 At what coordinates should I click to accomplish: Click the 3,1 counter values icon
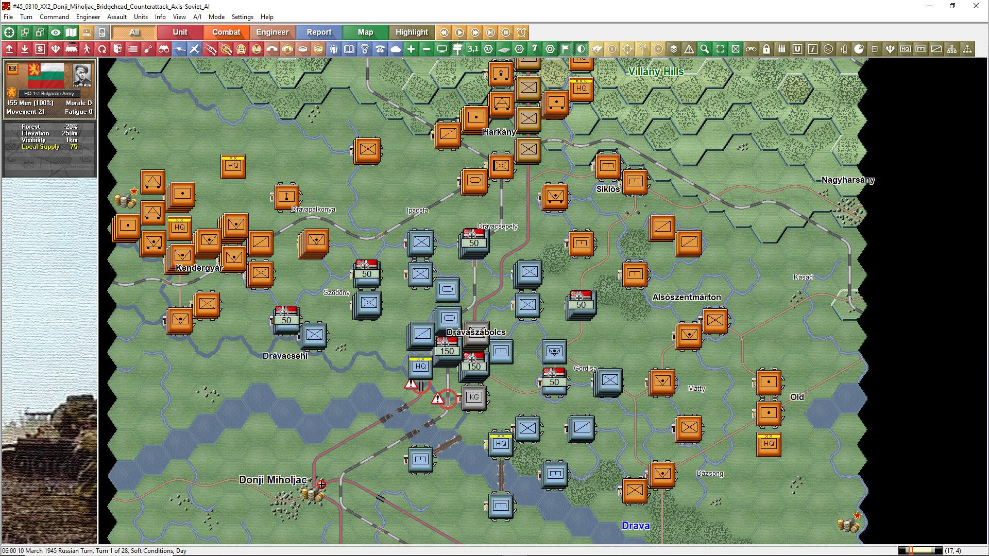(473, 49)
